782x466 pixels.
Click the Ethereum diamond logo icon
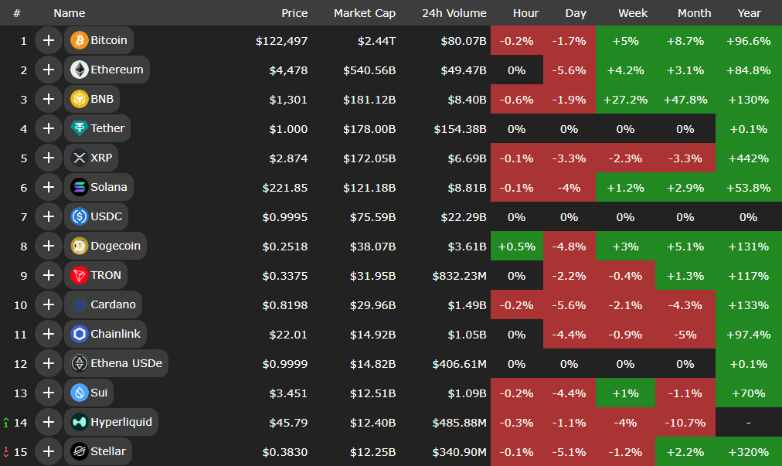pos(80,70)
